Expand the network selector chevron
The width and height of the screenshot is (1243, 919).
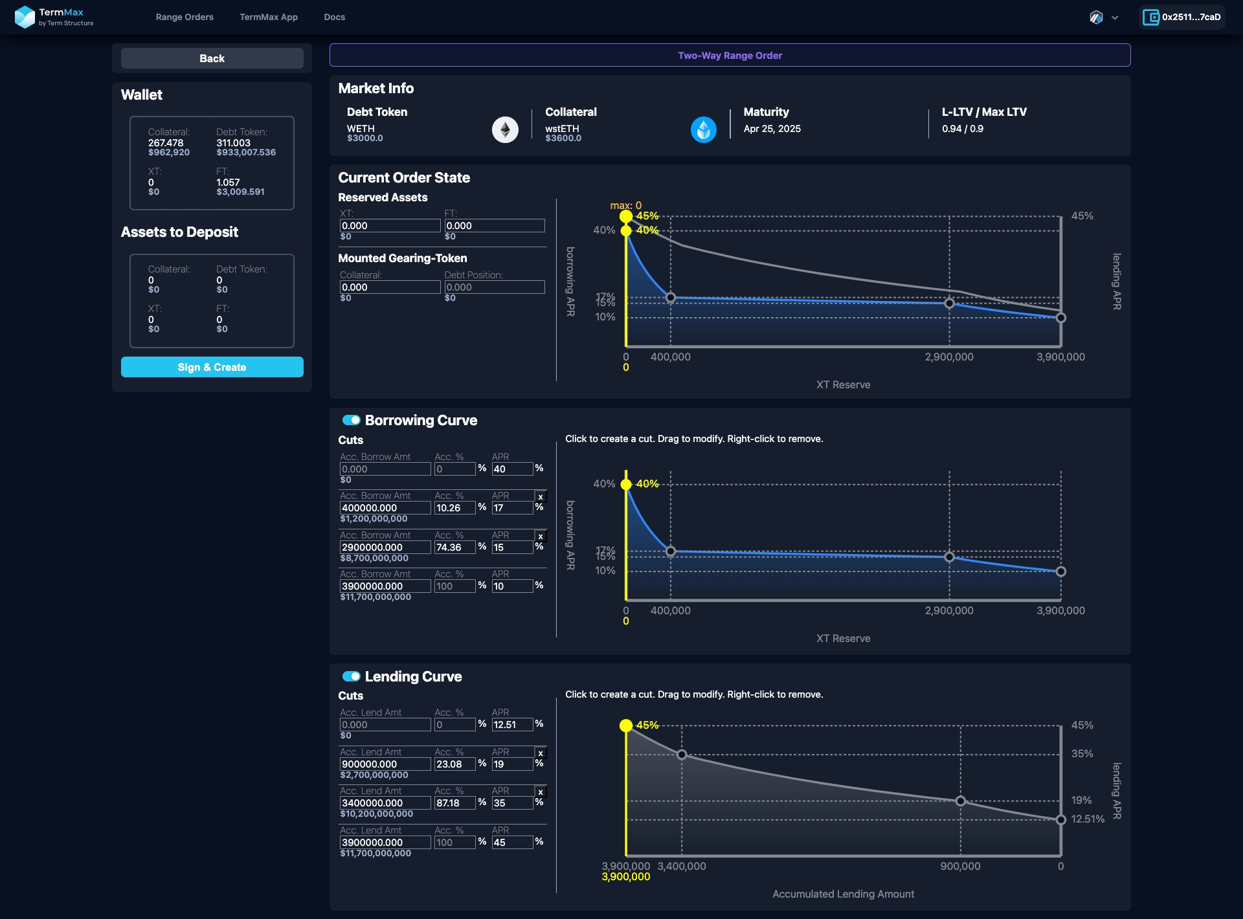pos(1115,18)
